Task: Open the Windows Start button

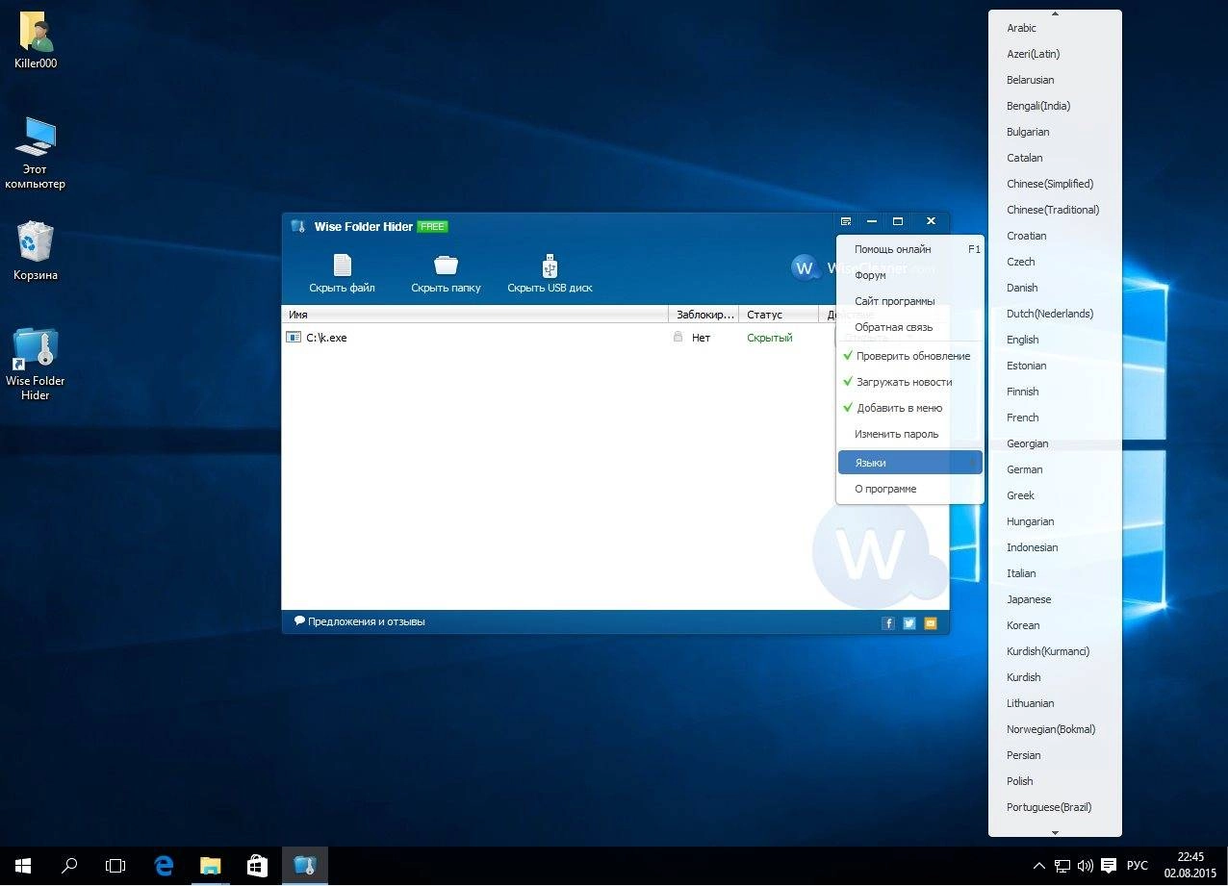Action: [x=23, y=866]
